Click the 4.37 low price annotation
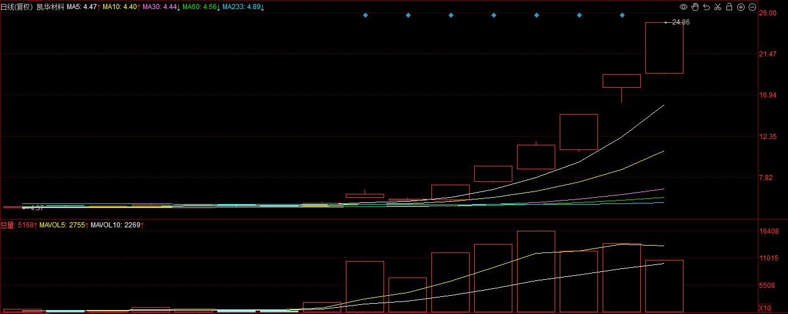 [37, 208]
